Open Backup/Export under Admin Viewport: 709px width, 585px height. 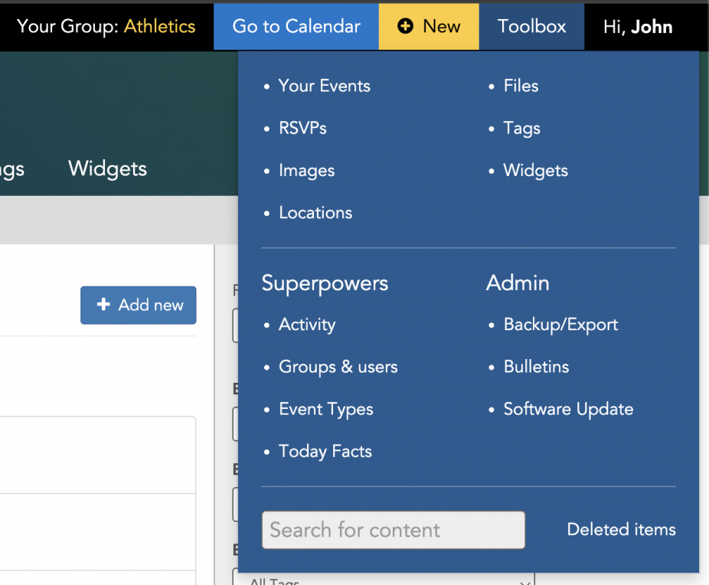[x=560, y=325]
